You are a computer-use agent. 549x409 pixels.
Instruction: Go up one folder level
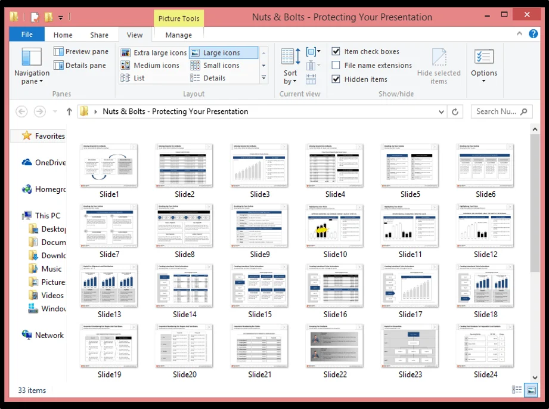(x=69, y=111)
